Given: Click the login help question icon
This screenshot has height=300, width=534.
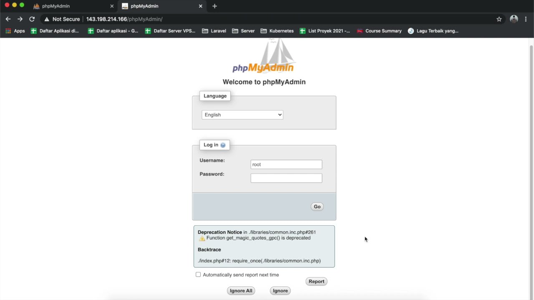Looking at the screenshot, I should (x=223, y=145).
